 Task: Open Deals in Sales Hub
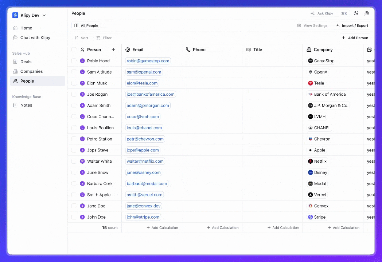click(x=38, y=62)
